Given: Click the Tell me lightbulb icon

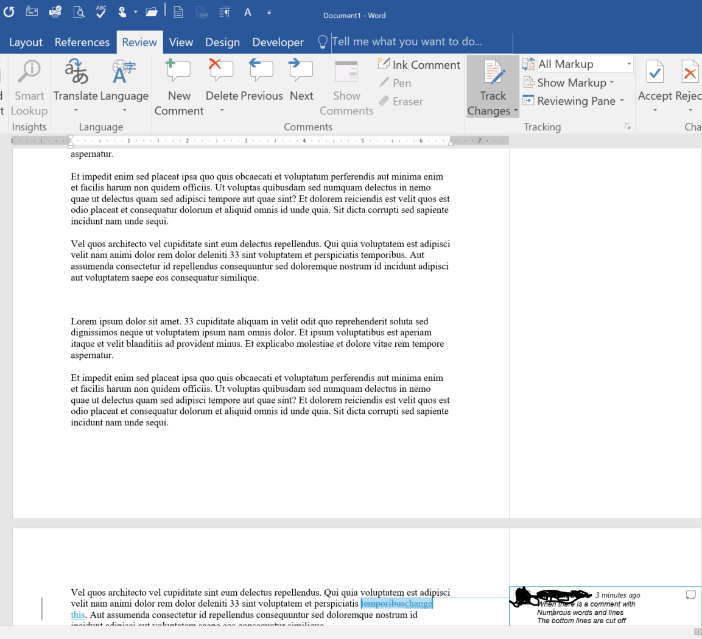Looking at the screenshot, I should click(x=322, y=42).
